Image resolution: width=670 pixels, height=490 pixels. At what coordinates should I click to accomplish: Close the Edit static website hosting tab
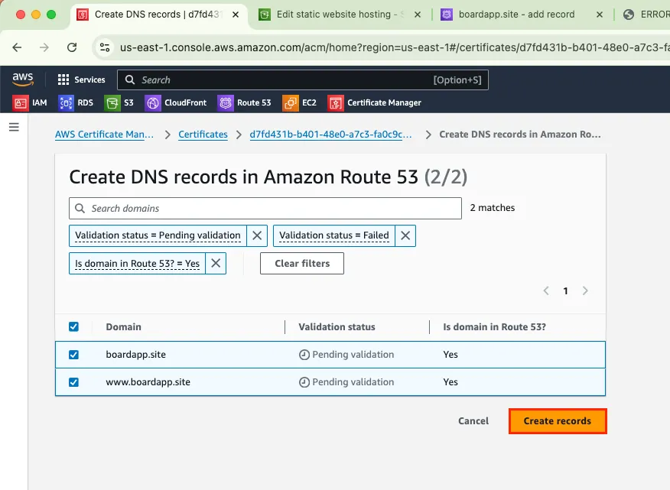(418, 15)
